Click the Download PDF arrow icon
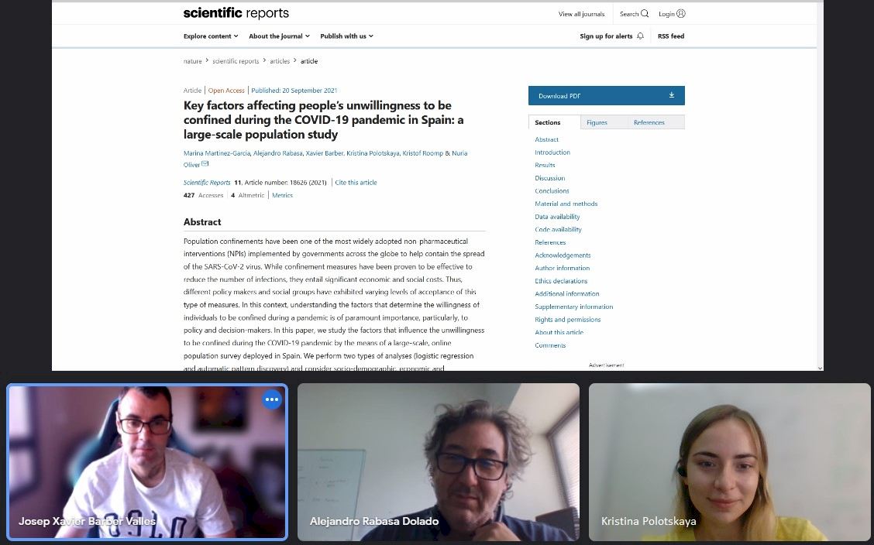 (x=672, y=95)
